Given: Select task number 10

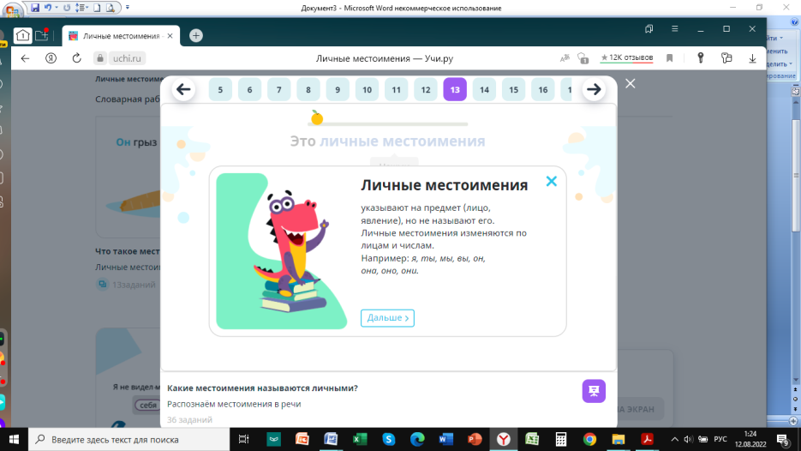Looking at the screenshot, I should [x=367, y=89].
